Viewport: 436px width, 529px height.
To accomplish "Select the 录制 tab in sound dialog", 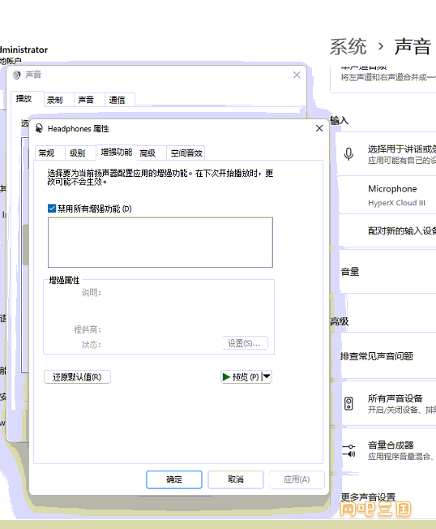I will click(x=54, y=100).
